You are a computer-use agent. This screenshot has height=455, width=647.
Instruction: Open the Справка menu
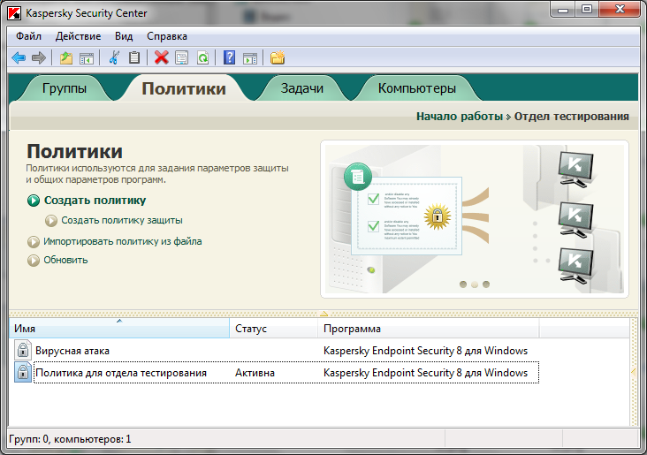167,36
